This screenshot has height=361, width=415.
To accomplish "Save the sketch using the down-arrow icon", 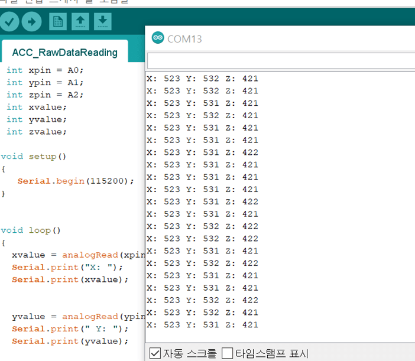I will coord(103,22).
